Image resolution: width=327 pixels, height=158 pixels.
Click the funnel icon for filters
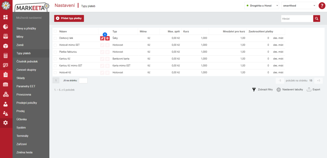pyautogui.click(x=254, y=90)
